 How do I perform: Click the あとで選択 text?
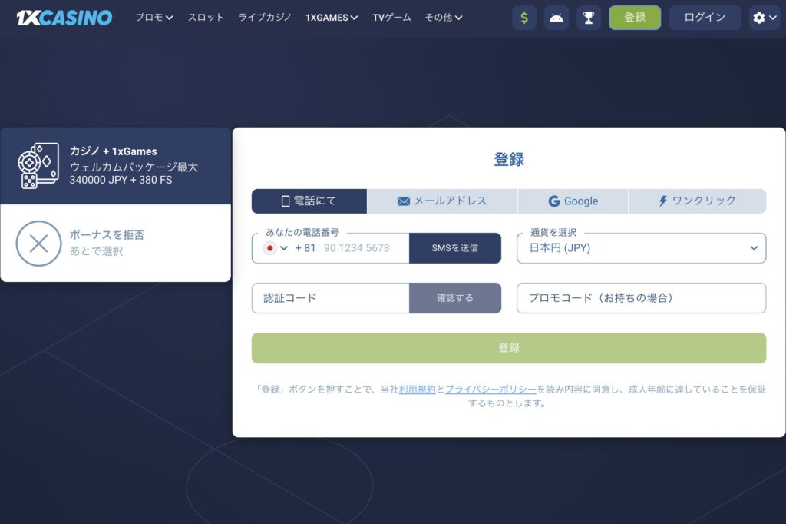pyautogui.click(x=96, y=251)
